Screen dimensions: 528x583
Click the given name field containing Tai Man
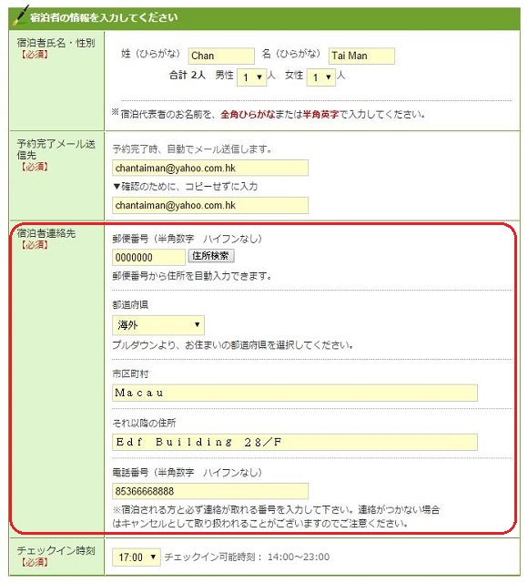point(361,56)
